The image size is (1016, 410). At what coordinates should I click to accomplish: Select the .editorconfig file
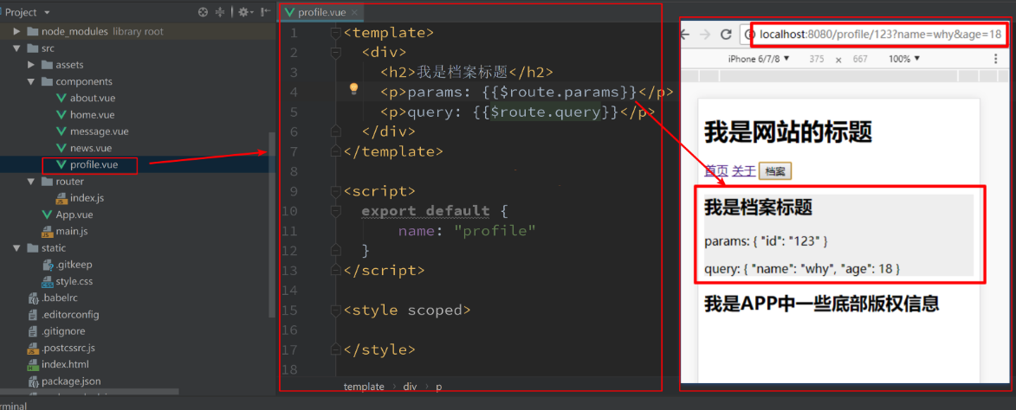pos(63,315)
